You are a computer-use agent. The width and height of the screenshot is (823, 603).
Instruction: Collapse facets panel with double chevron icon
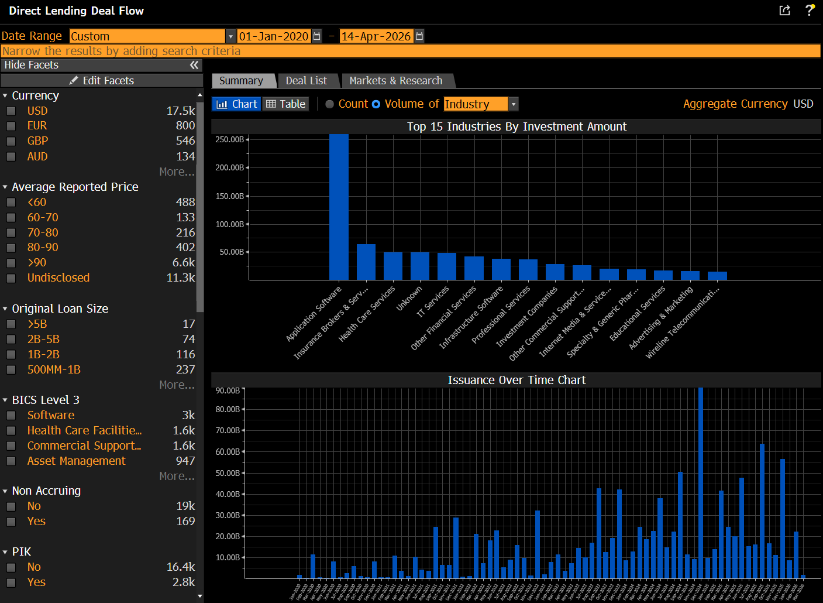tap(194, 65)
